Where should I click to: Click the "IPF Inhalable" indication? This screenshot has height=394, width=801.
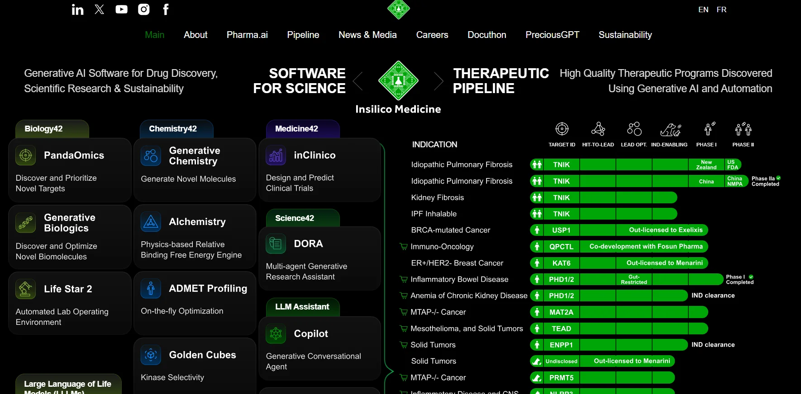click(x=434, y=214)
